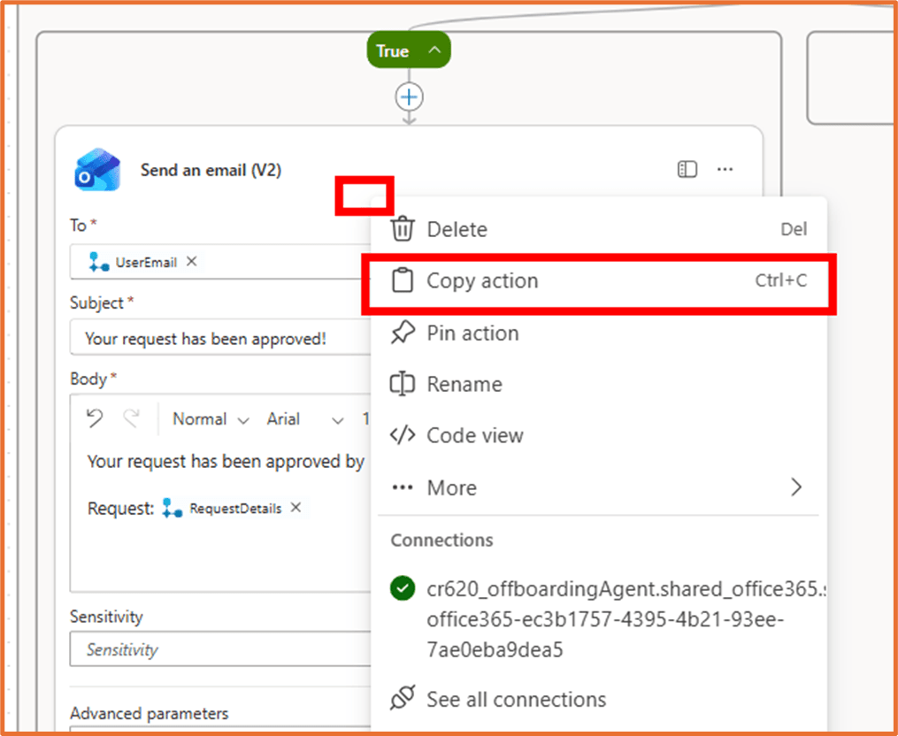Click the plug icon beside See all connections
This screenshot has height=736, width=898.
[x=403, y=698]
